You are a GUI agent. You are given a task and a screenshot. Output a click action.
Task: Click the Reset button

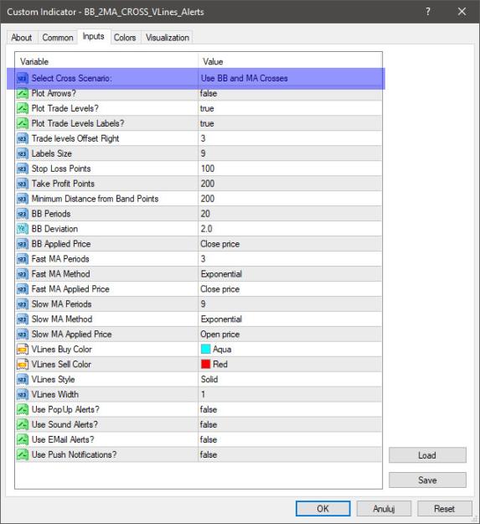[x=444, y=509]
